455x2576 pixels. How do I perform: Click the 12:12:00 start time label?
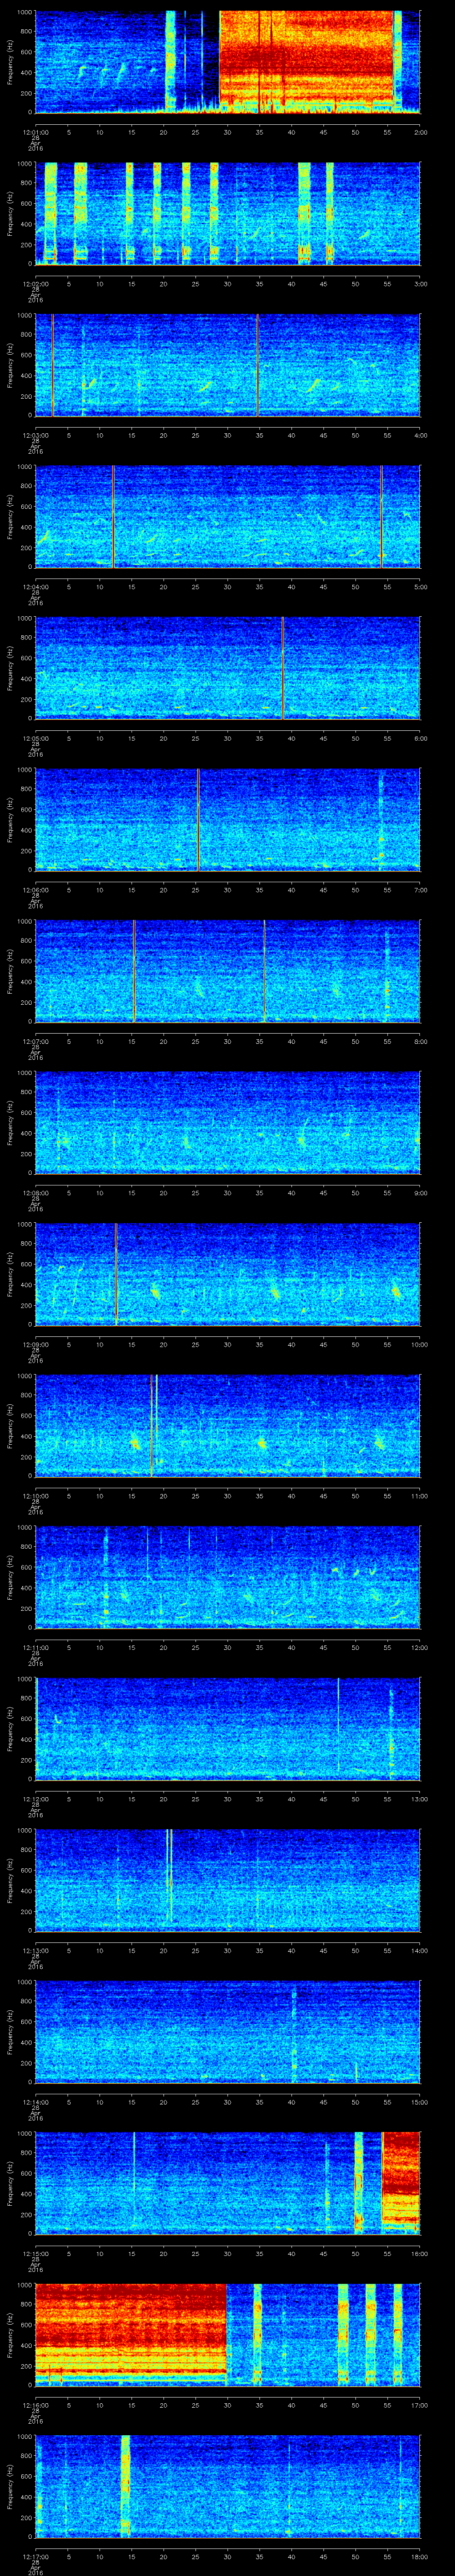click(35, 1798)
